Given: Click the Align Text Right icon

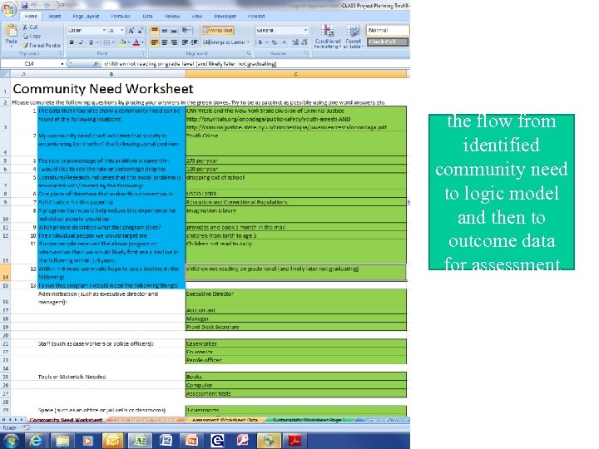Looking at the screenshot, I should (x=174, y=42).
